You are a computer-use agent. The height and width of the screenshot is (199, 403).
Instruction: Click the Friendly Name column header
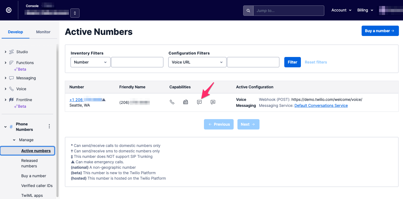coord(132,87)
